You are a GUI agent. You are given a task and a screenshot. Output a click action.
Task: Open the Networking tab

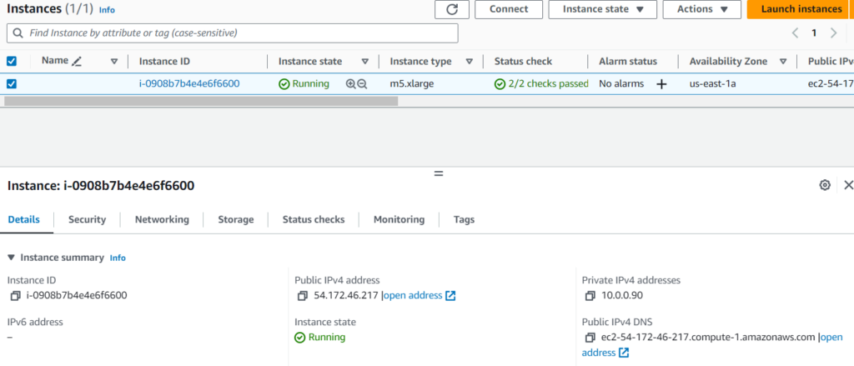[163, 219]
